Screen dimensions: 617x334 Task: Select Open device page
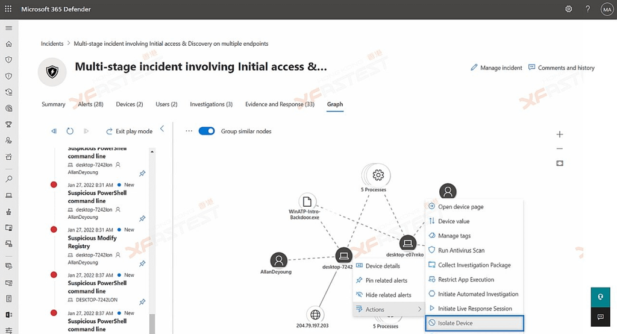click(x=474, y=207)
